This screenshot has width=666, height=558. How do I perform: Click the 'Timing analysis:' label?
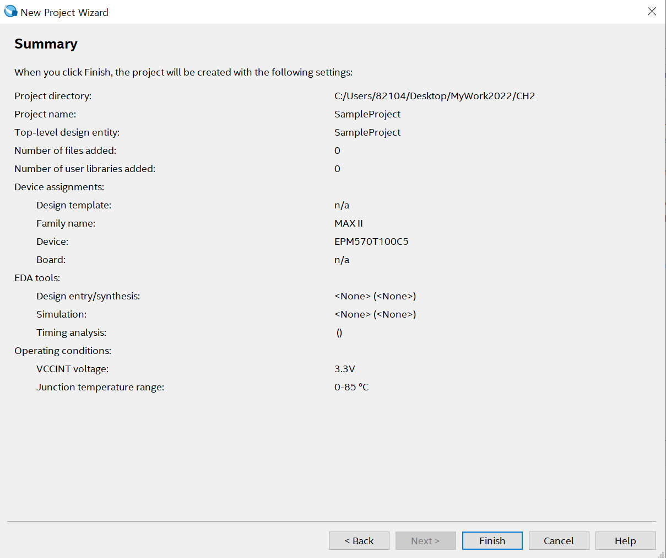(x=71, y=332)
